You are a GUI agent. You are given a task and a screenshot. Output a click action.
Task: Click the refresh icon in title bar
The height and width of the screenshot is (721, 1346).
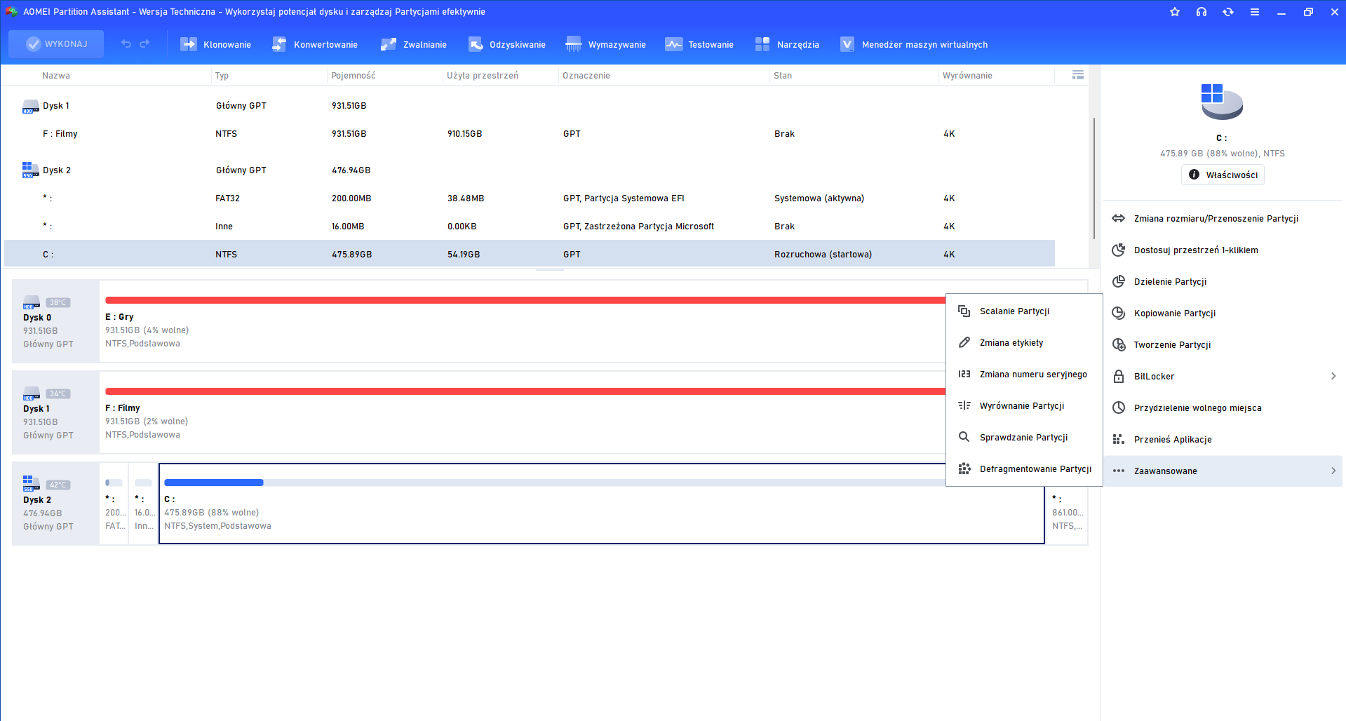[1228, 12]
